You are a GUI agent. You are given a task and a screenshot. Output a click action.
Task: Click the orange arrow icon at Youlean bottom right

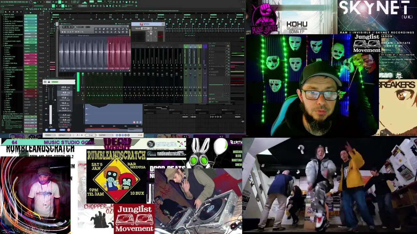[141, 135]
